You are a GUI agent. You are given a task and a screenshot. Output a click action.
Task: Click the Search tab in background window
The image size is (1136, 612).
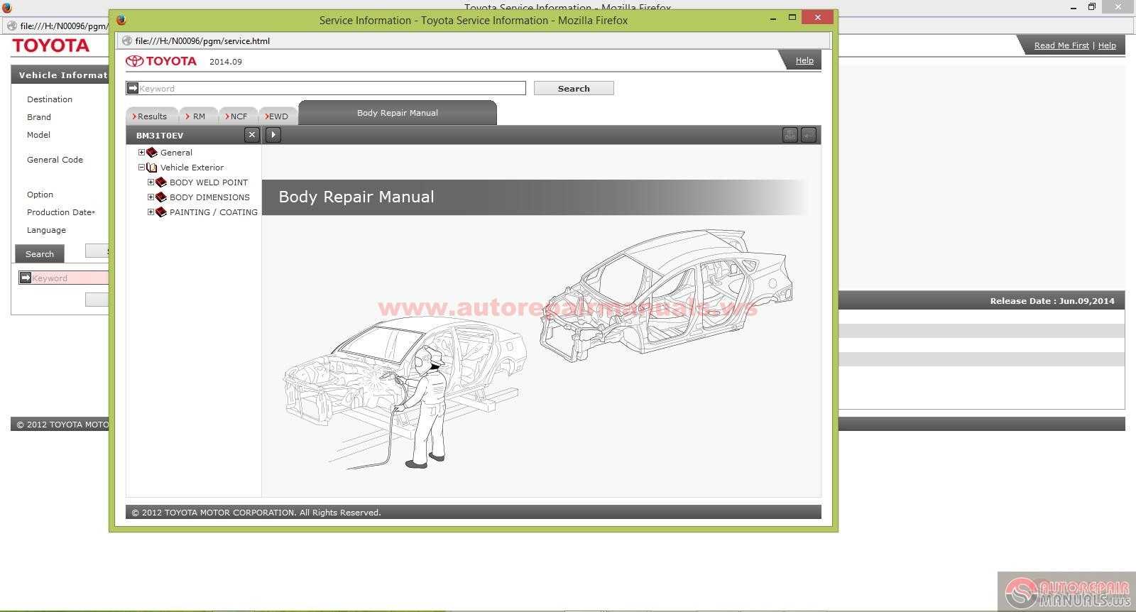tap(40, 254)
